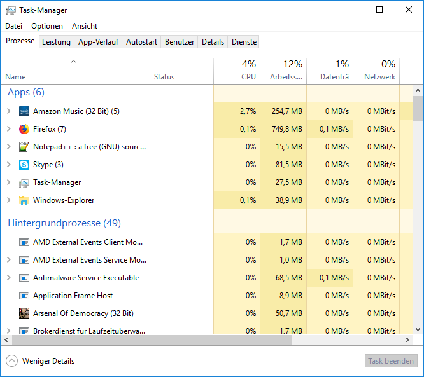
Task: Click the horizontal scrollbar left arrow
Action: 7,340
